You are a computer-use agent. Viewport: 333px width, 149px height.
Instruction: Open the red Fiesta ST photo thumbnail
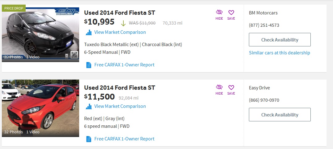pos(40,108)
